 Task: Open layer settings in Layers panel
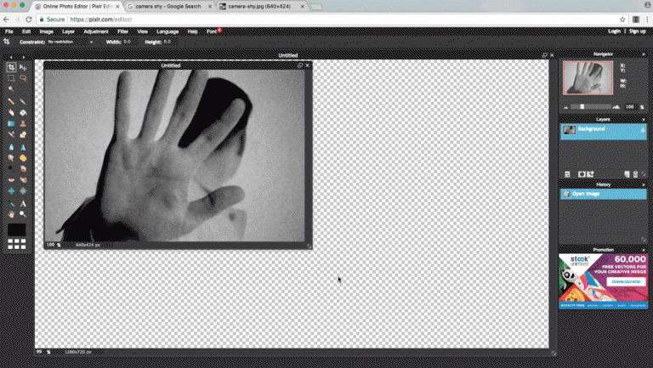point(567,174)
